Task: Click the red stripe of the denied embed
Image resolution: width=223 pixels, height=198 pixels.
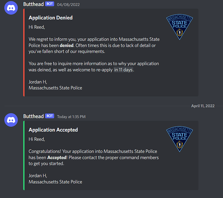Action: point(24,53)
